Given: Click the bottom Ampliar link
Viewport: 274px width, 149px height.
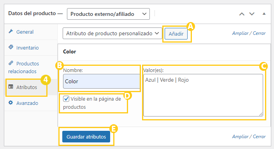Looking at the screenshot, I should coord(240,137).
